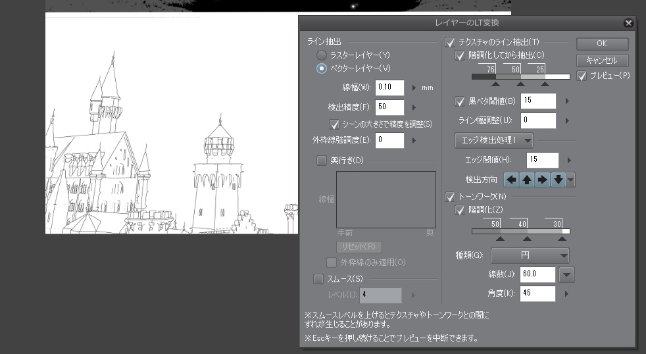Select the ベクターレイヤー radio button
The height and width of the screenshot is (354, 646).
(322, 68)
